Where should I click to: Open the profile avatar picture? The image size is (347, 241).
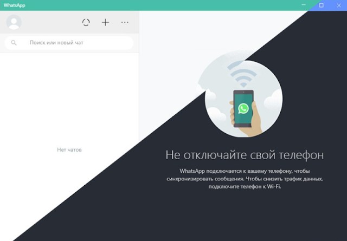point(14,22)
